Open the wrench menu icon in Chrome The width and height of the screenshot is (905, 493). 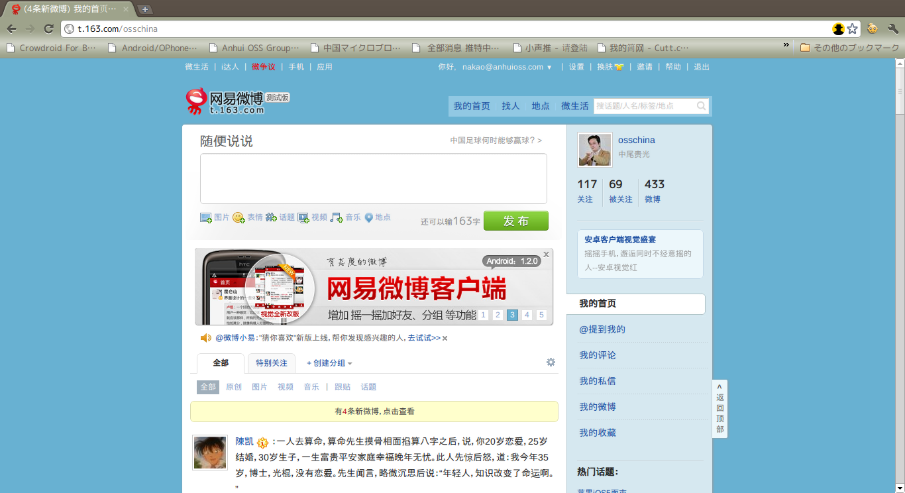coord(892,28)
